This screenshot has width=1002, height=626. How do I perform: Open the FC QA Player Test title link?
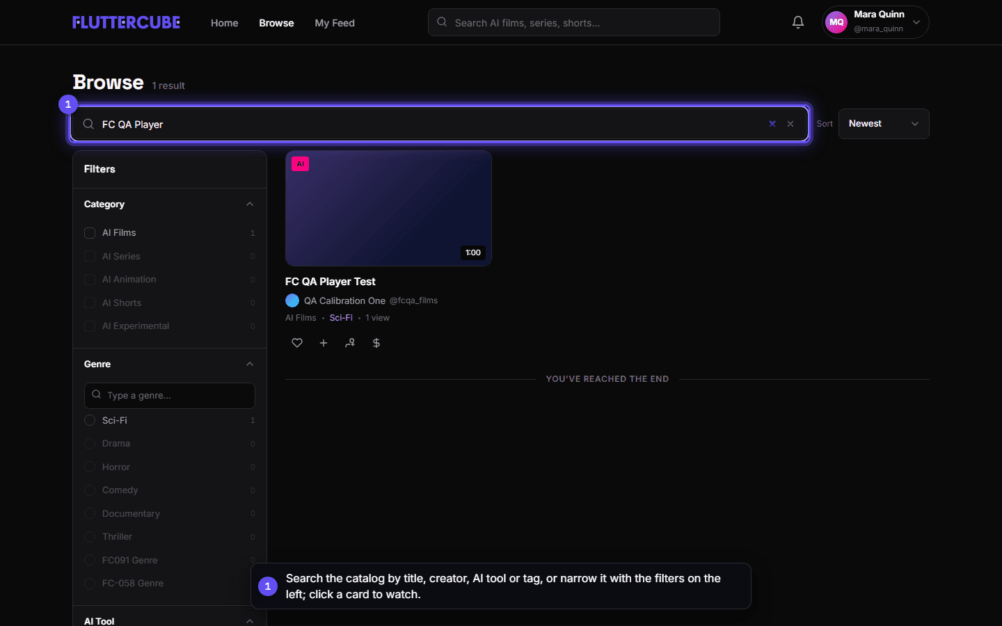(x=331, y=282)
